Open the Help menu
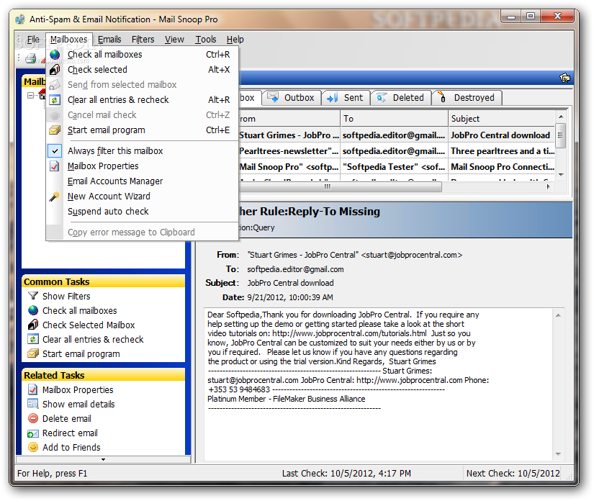 [x=235, y=40]
